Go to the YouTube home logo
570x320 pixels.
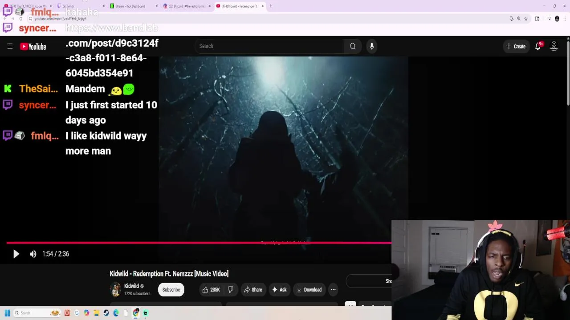pos(33,46)
